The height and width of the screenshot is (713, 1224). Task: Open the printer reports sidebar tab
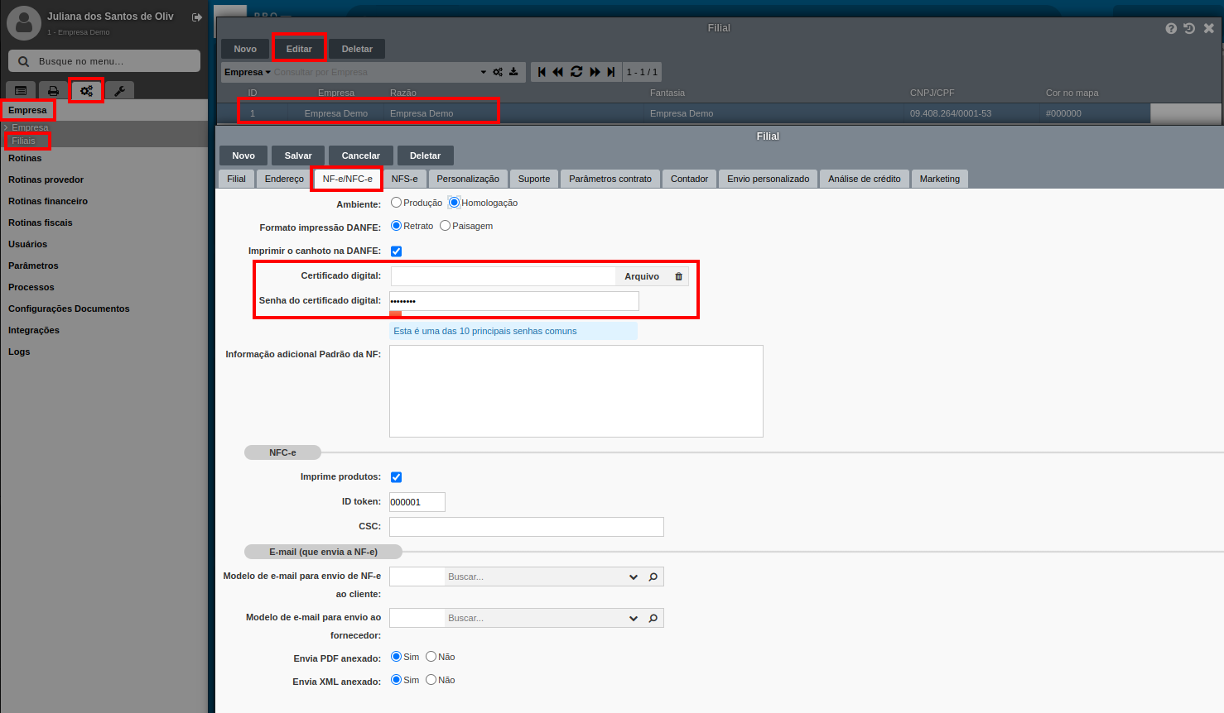coord(53,91)
